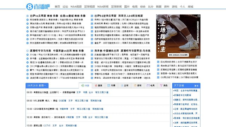
Task: Click play icon on the 霸气！科比 row
Action: tap(28, 70)
